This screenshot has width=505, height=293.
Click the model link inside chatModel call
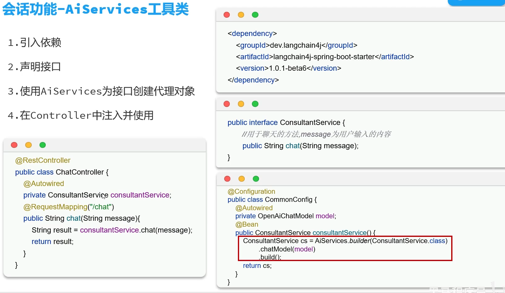tap(304, 249)
